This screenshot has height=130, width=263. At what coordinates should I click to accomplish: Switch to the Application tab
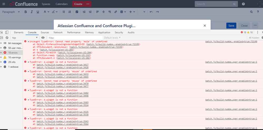point(104,32)
